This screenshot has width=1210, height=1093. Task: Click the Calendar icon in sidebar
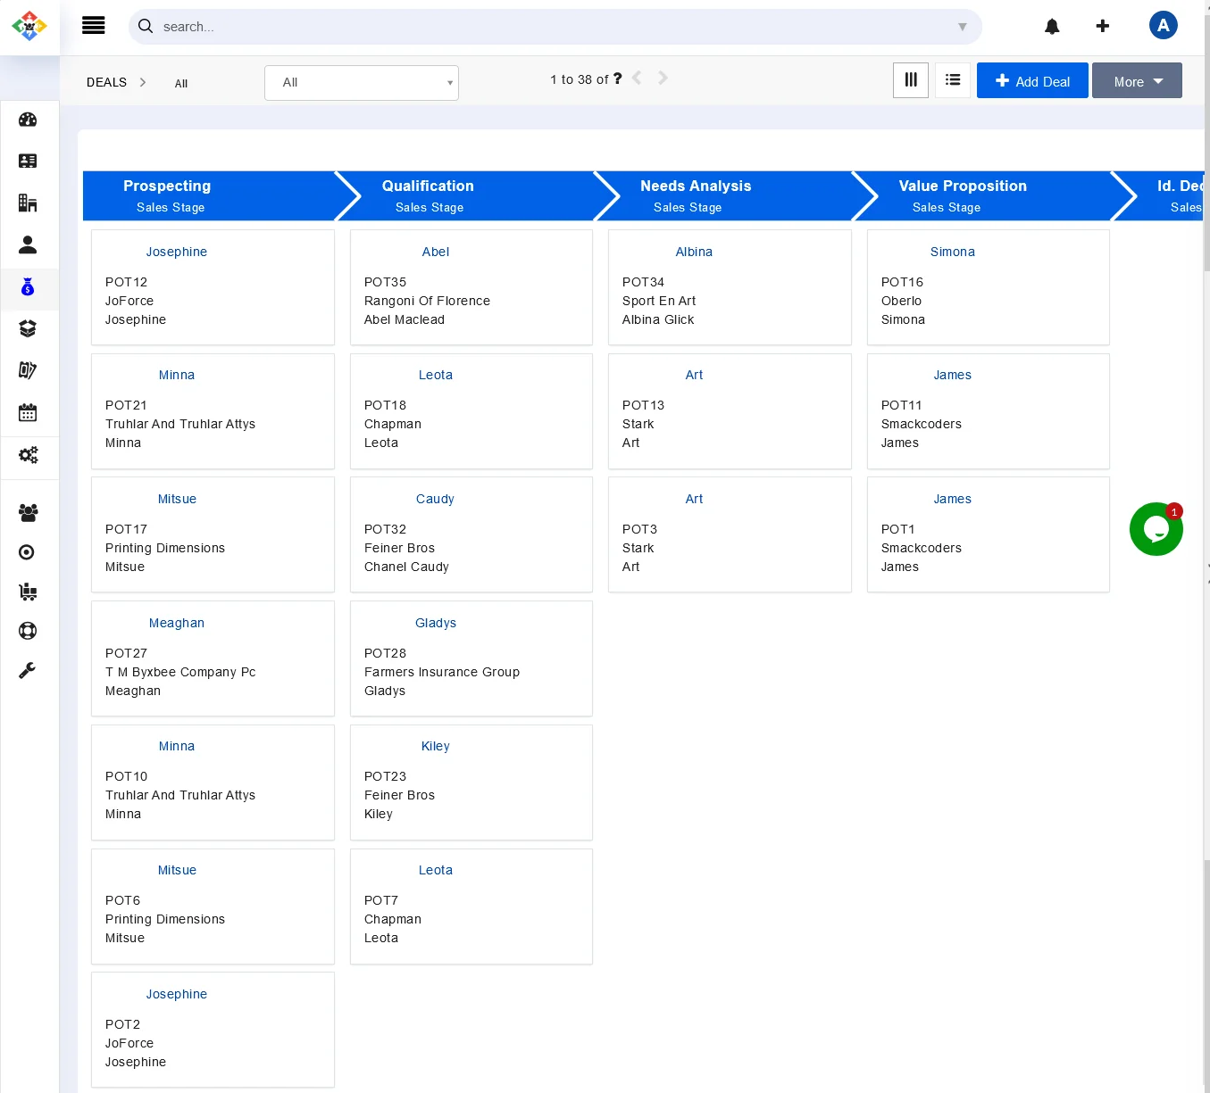[x=28, y=412]
